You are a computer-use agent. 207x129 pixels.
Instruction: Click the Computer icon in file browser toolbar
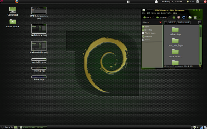(x=195, y=17)
